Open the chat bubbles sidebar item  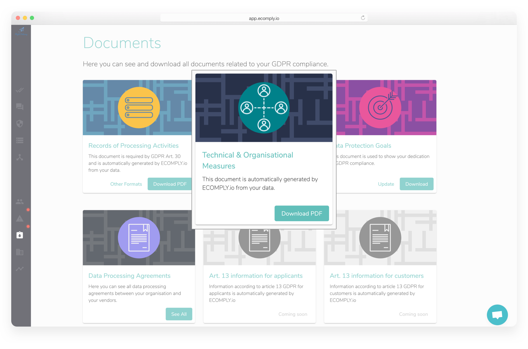tap(20, 107)
